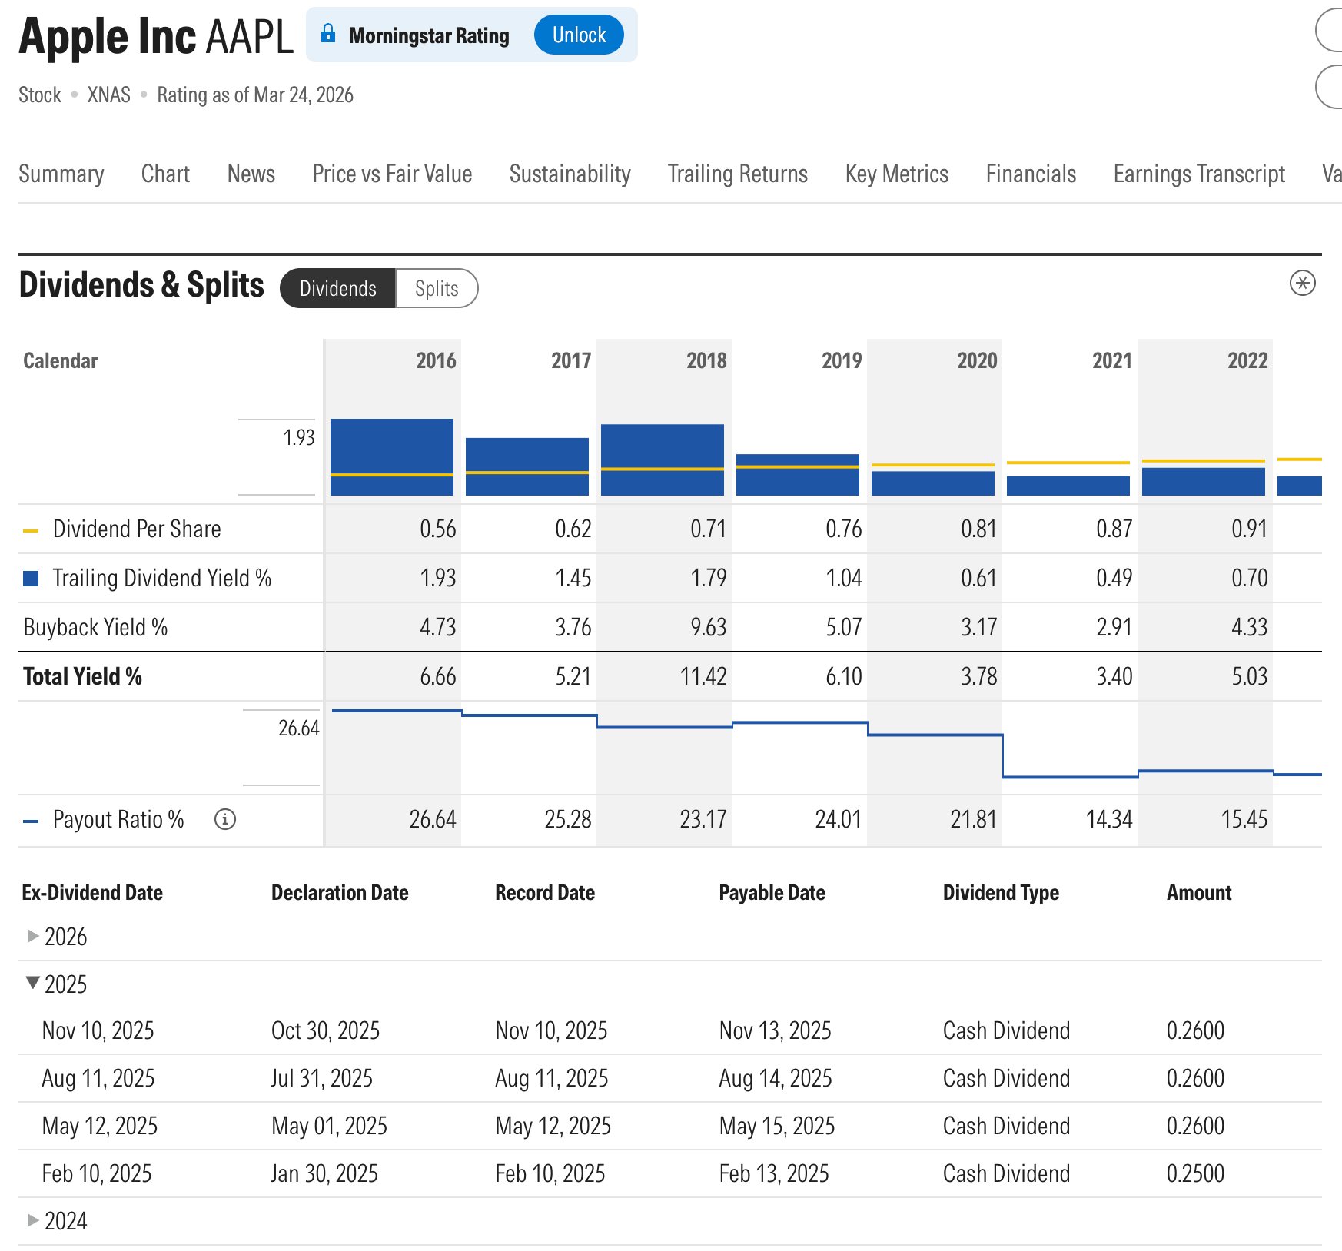Go to the Earnings Transcript tab
The image size is (1342, 1251).
click(1199, 174)
